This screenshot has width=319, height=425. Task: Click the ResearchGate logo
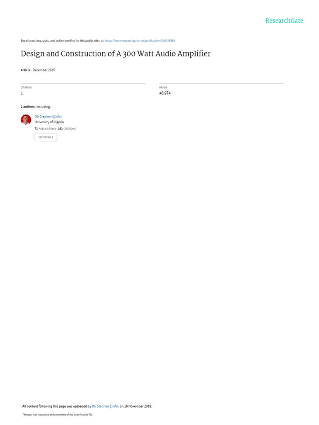284,21
